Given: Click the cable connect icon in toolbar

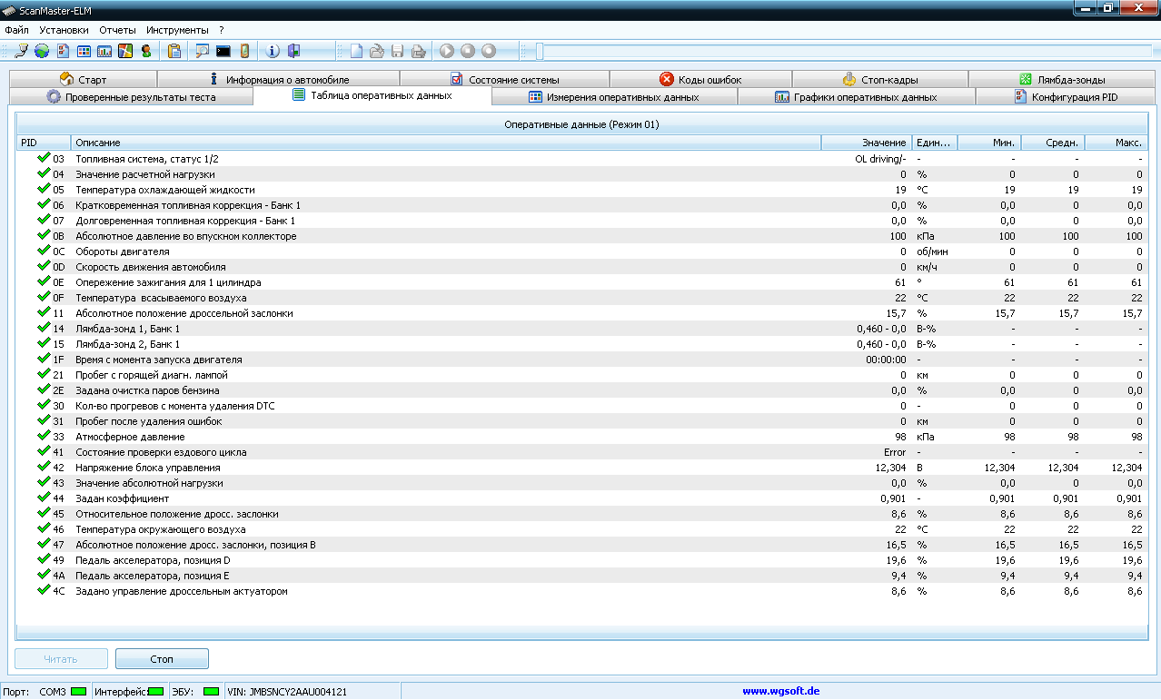Looking at the screenshot, I should pos(22,51).
